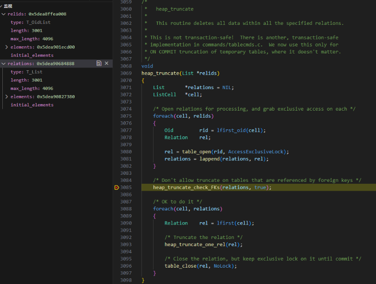Click AccessExclusiveLock identifier
Screen dimensions: 376x284
(x=256, y=152)
